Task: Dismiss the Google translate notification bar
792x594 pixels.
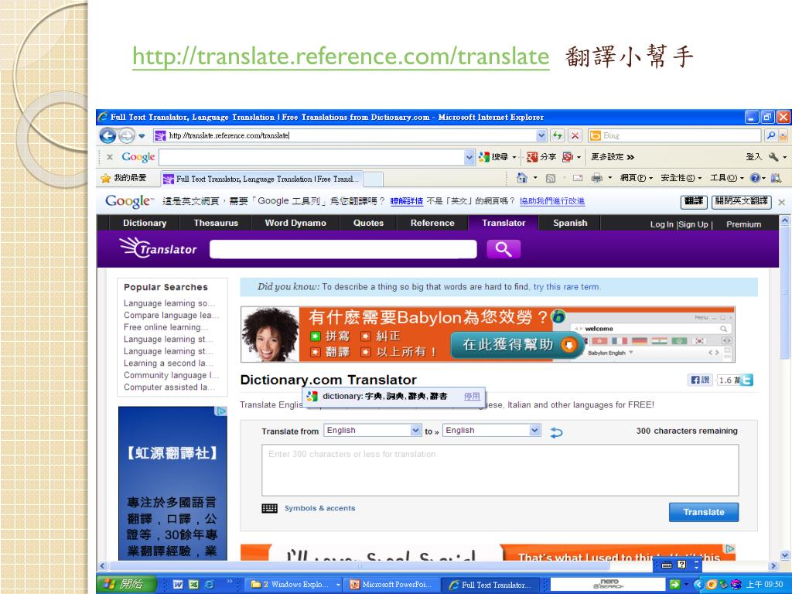Action: (781, 202)
